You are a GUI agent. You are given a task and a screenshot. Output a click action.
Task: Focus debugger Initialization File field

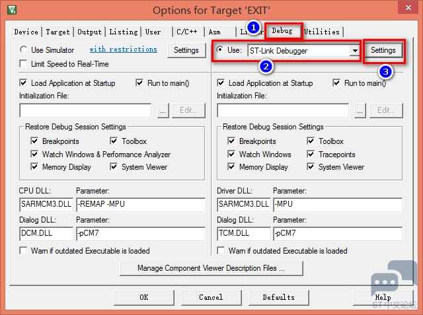coord(283,110)
